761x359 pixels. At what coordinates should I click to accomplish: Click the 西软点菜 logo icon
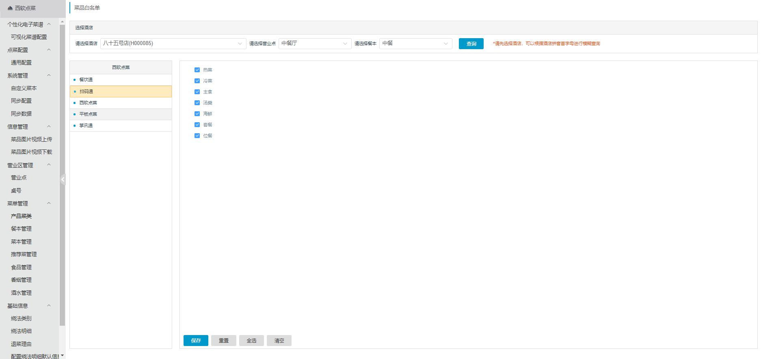pos(10,8)
